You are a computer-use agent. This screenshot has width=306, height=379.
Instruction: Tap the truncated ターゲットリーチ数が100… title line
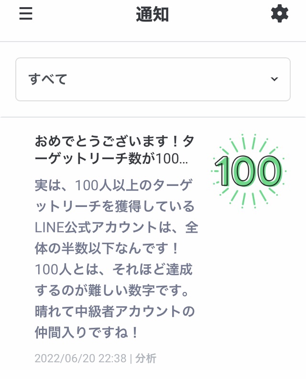point(111,159)
